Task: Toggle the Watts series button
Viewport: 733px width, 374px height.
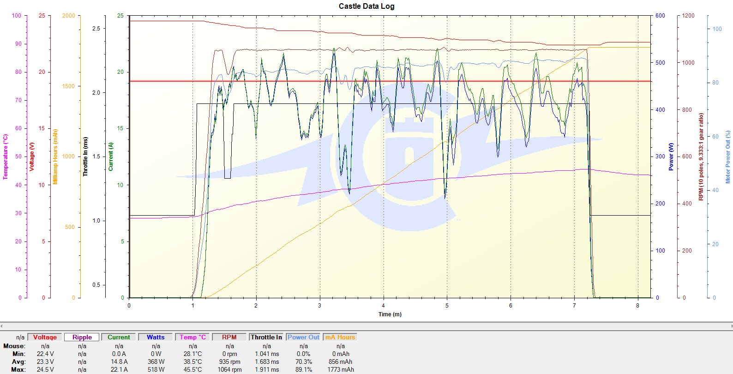Action: click(156, 337)
